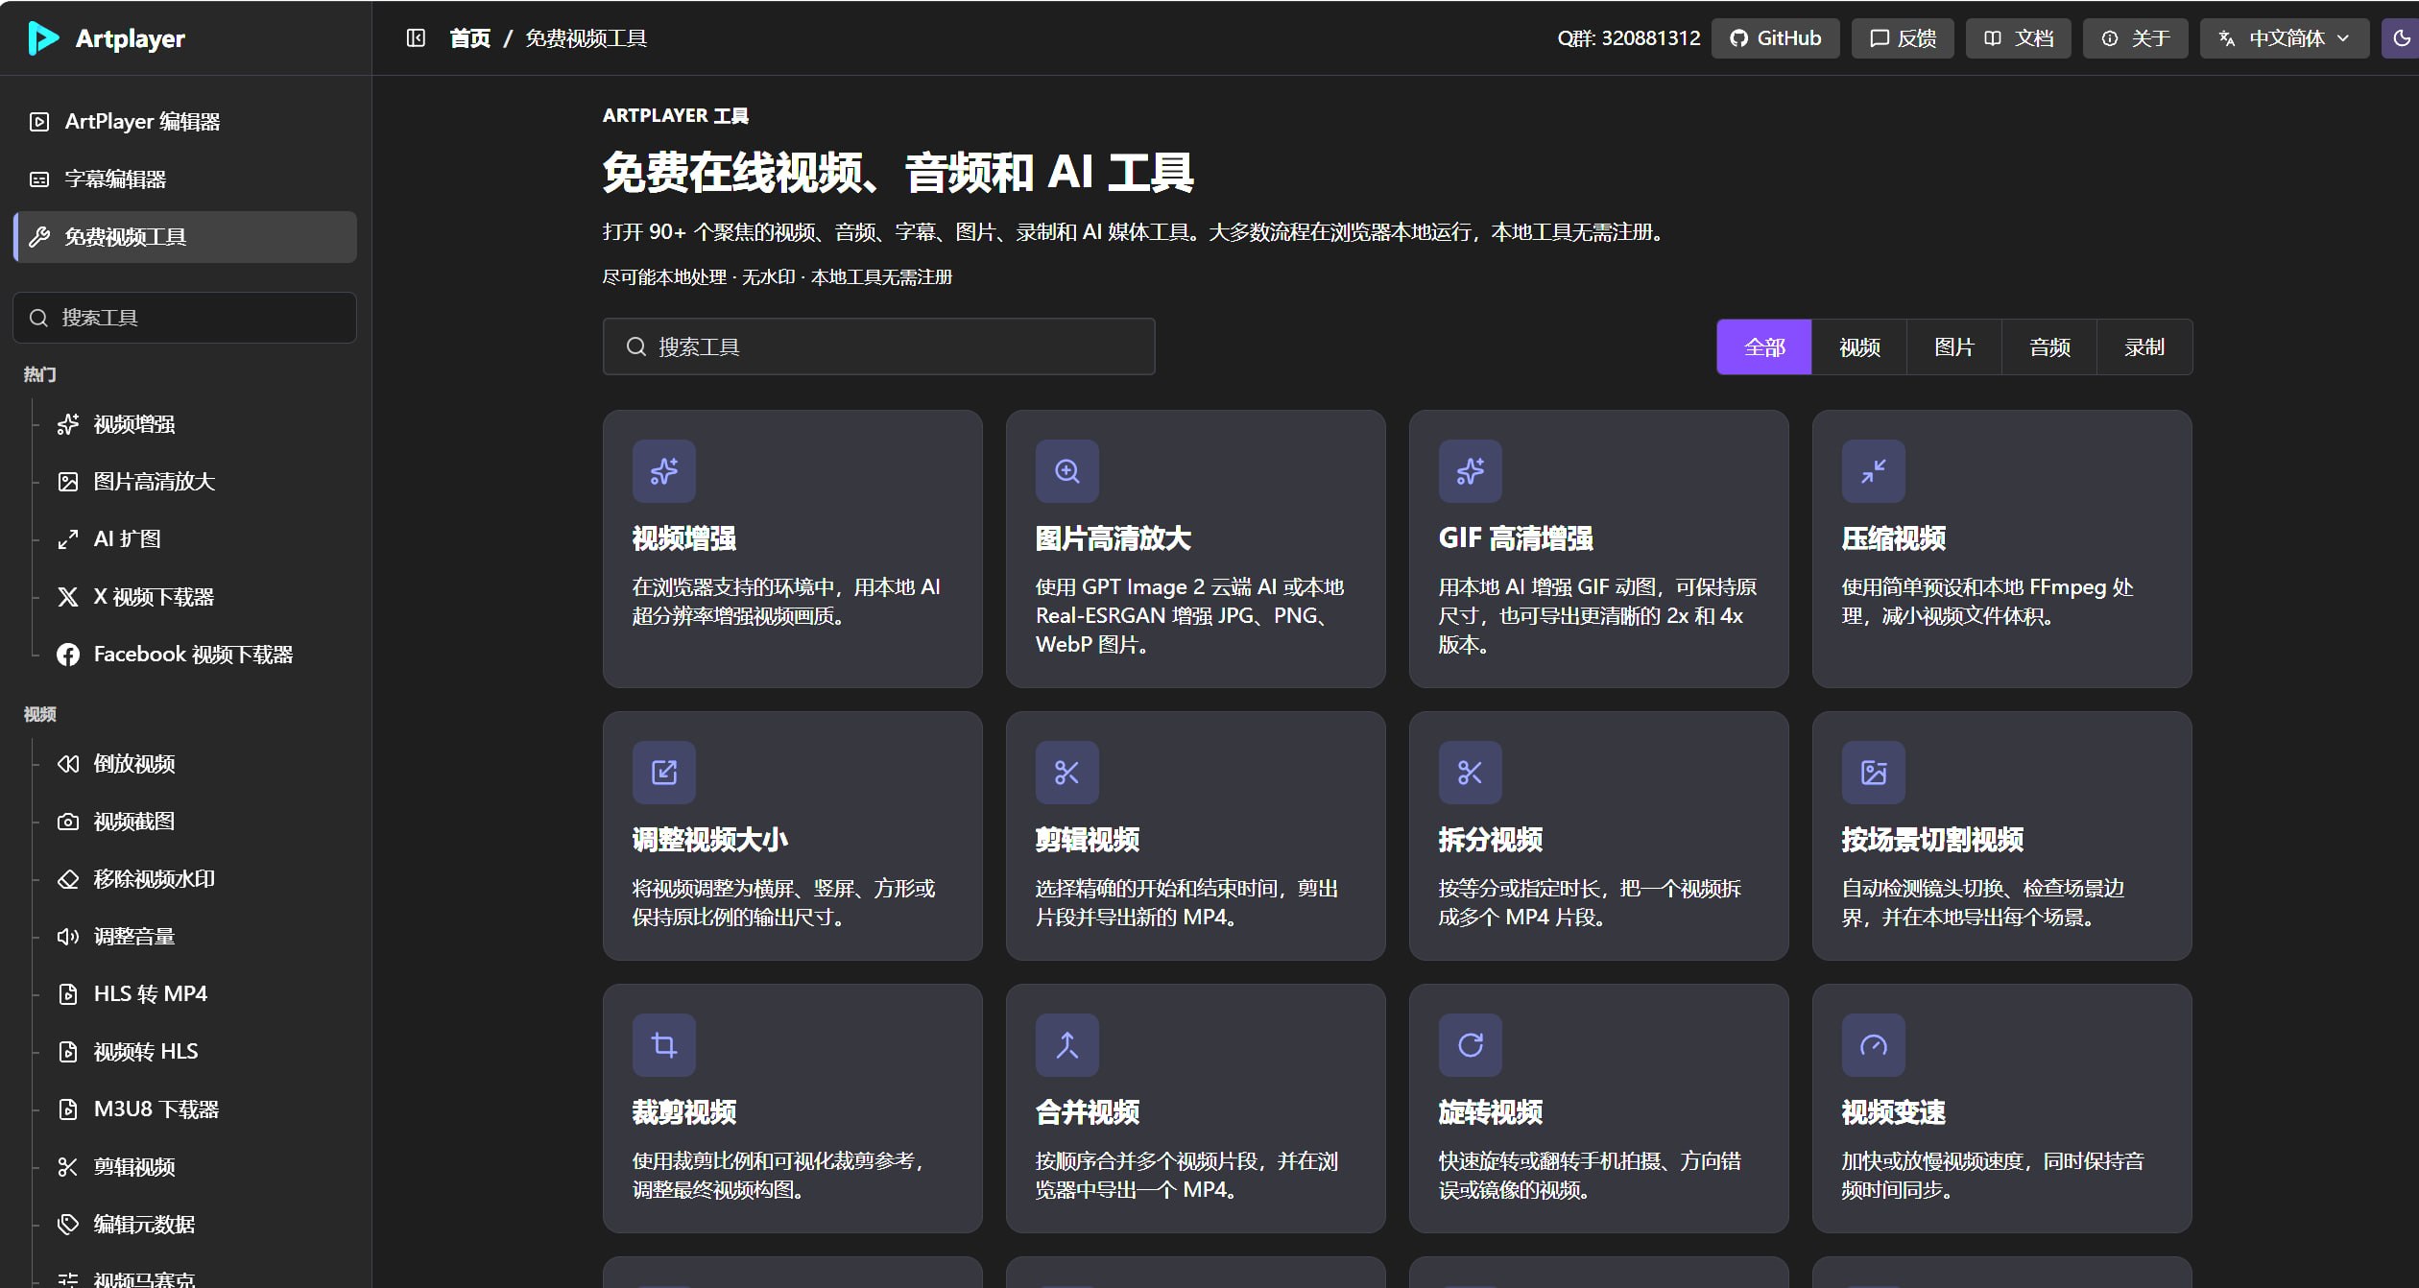2419x1288 pixels.
Task: Click the 图片高清放大 card zoom icon
Action: pos(1067,471)
